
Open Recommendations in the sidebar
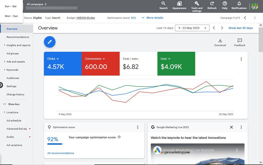pyautogui.click(x=18, y=37)
